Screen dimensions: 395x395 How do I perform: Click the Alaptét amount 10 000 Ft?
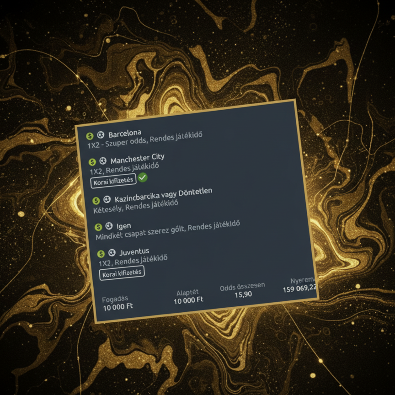[188, 300]
